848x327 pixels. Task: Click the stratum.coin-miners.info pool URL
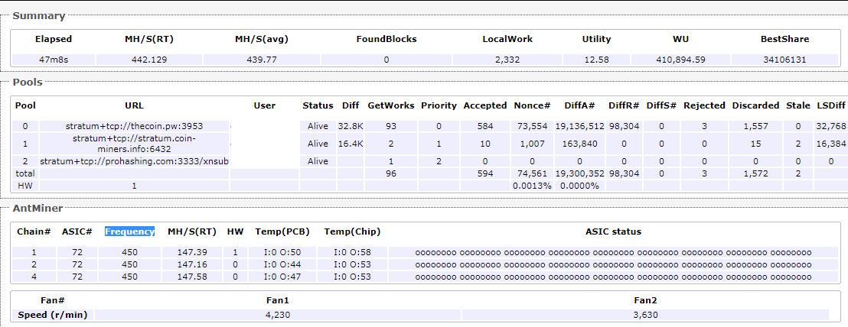click(x=134, y=144)
